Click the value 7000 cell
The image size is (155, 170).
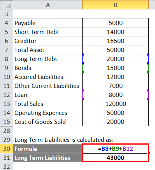(x=115, y=86)
